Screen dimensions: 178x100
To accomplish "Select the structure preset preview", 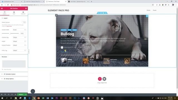I will (14, 64).
